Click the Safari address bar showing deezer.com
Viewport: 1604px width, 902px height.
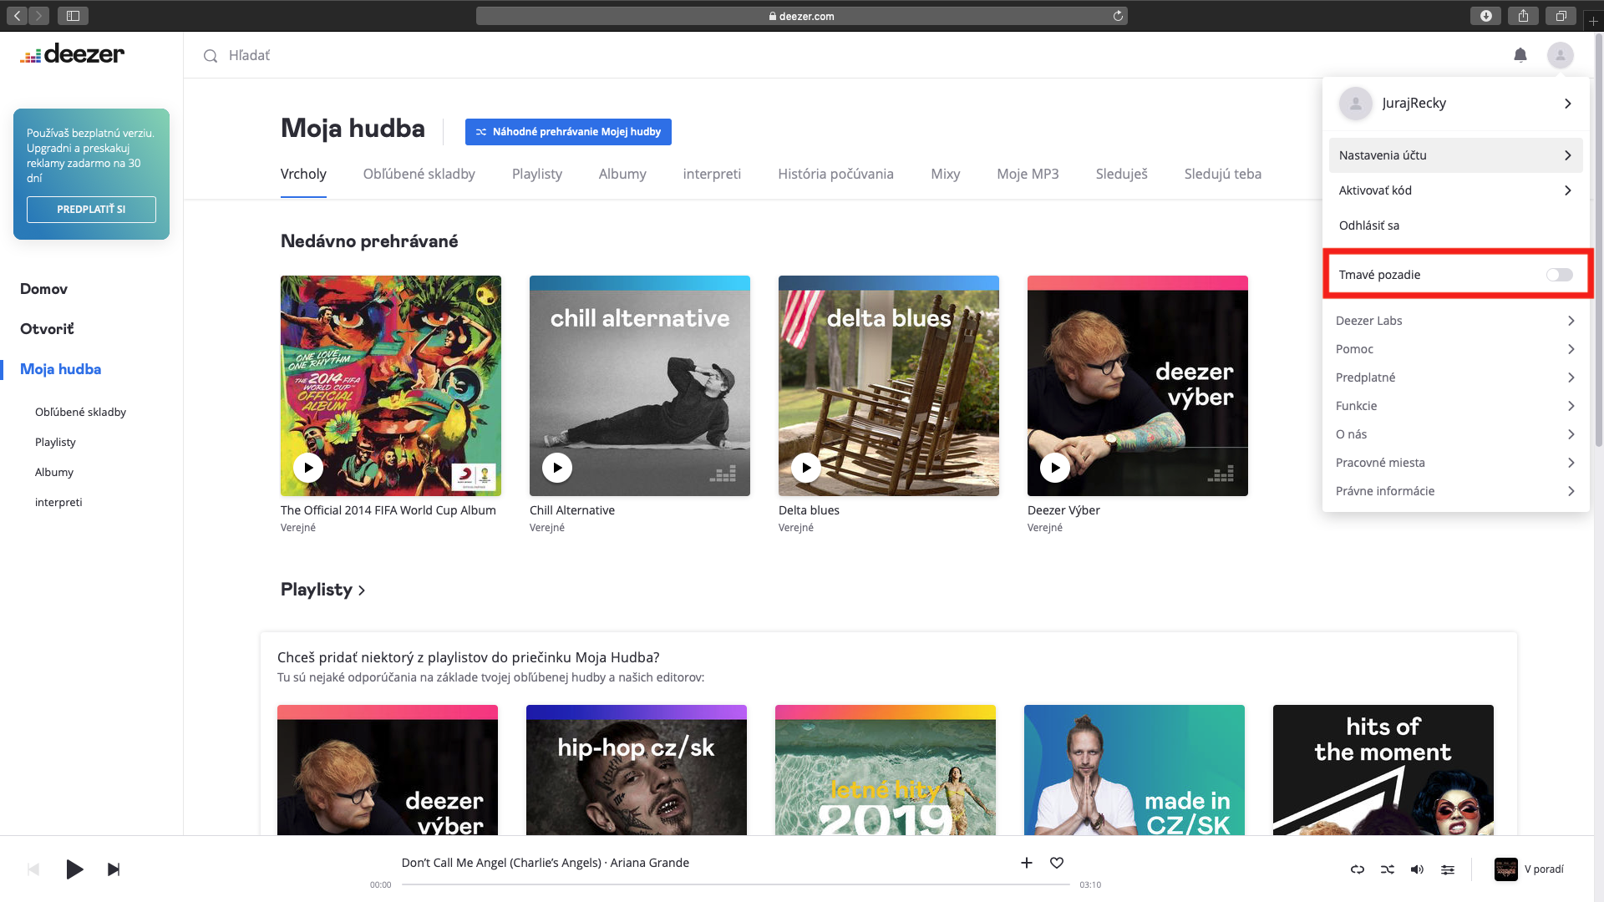click(x=801, y=16)
